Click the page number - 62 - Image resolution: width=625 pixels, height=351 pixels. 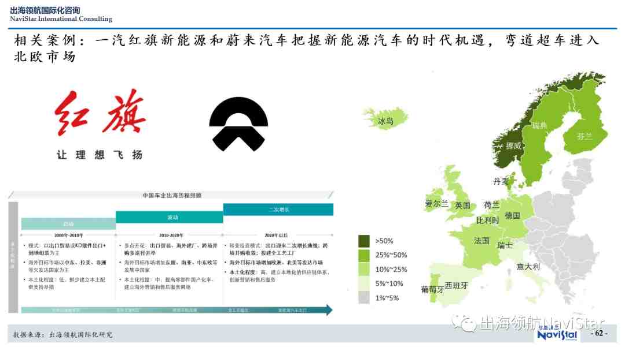599,333
